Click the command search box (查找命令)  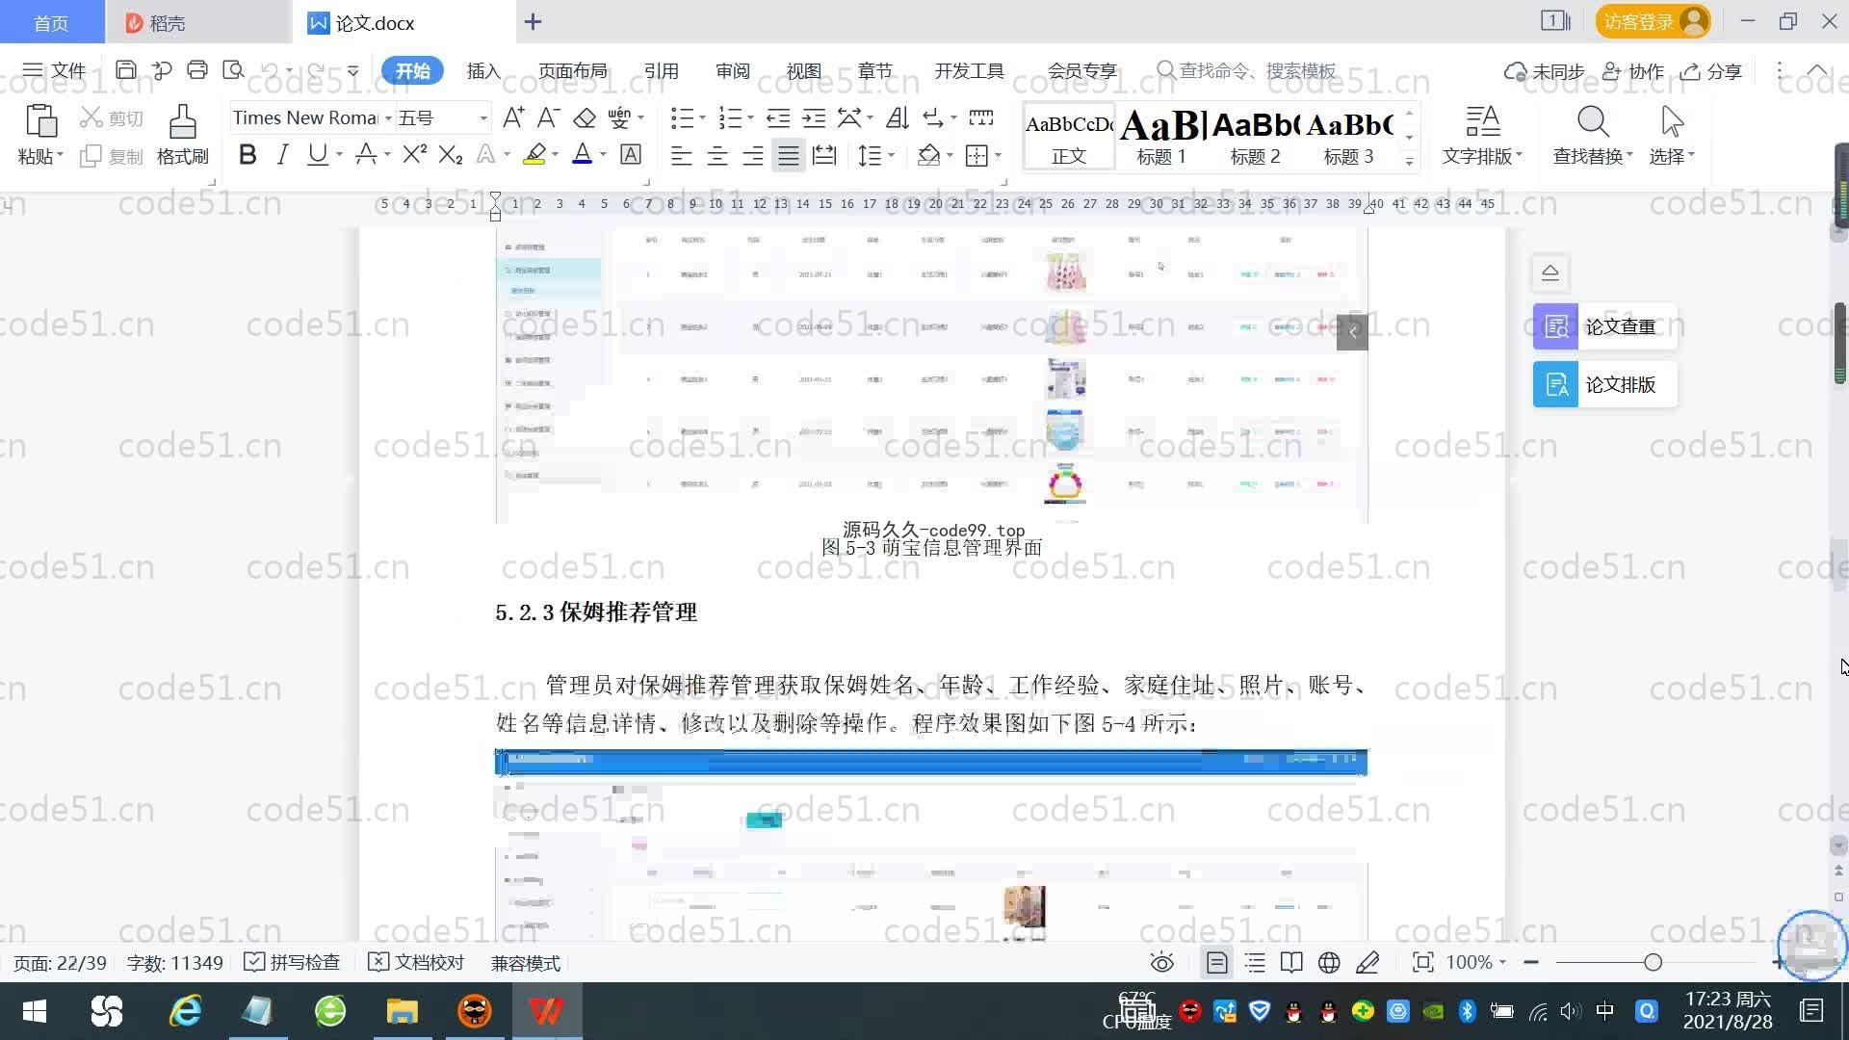[1247, 71]
